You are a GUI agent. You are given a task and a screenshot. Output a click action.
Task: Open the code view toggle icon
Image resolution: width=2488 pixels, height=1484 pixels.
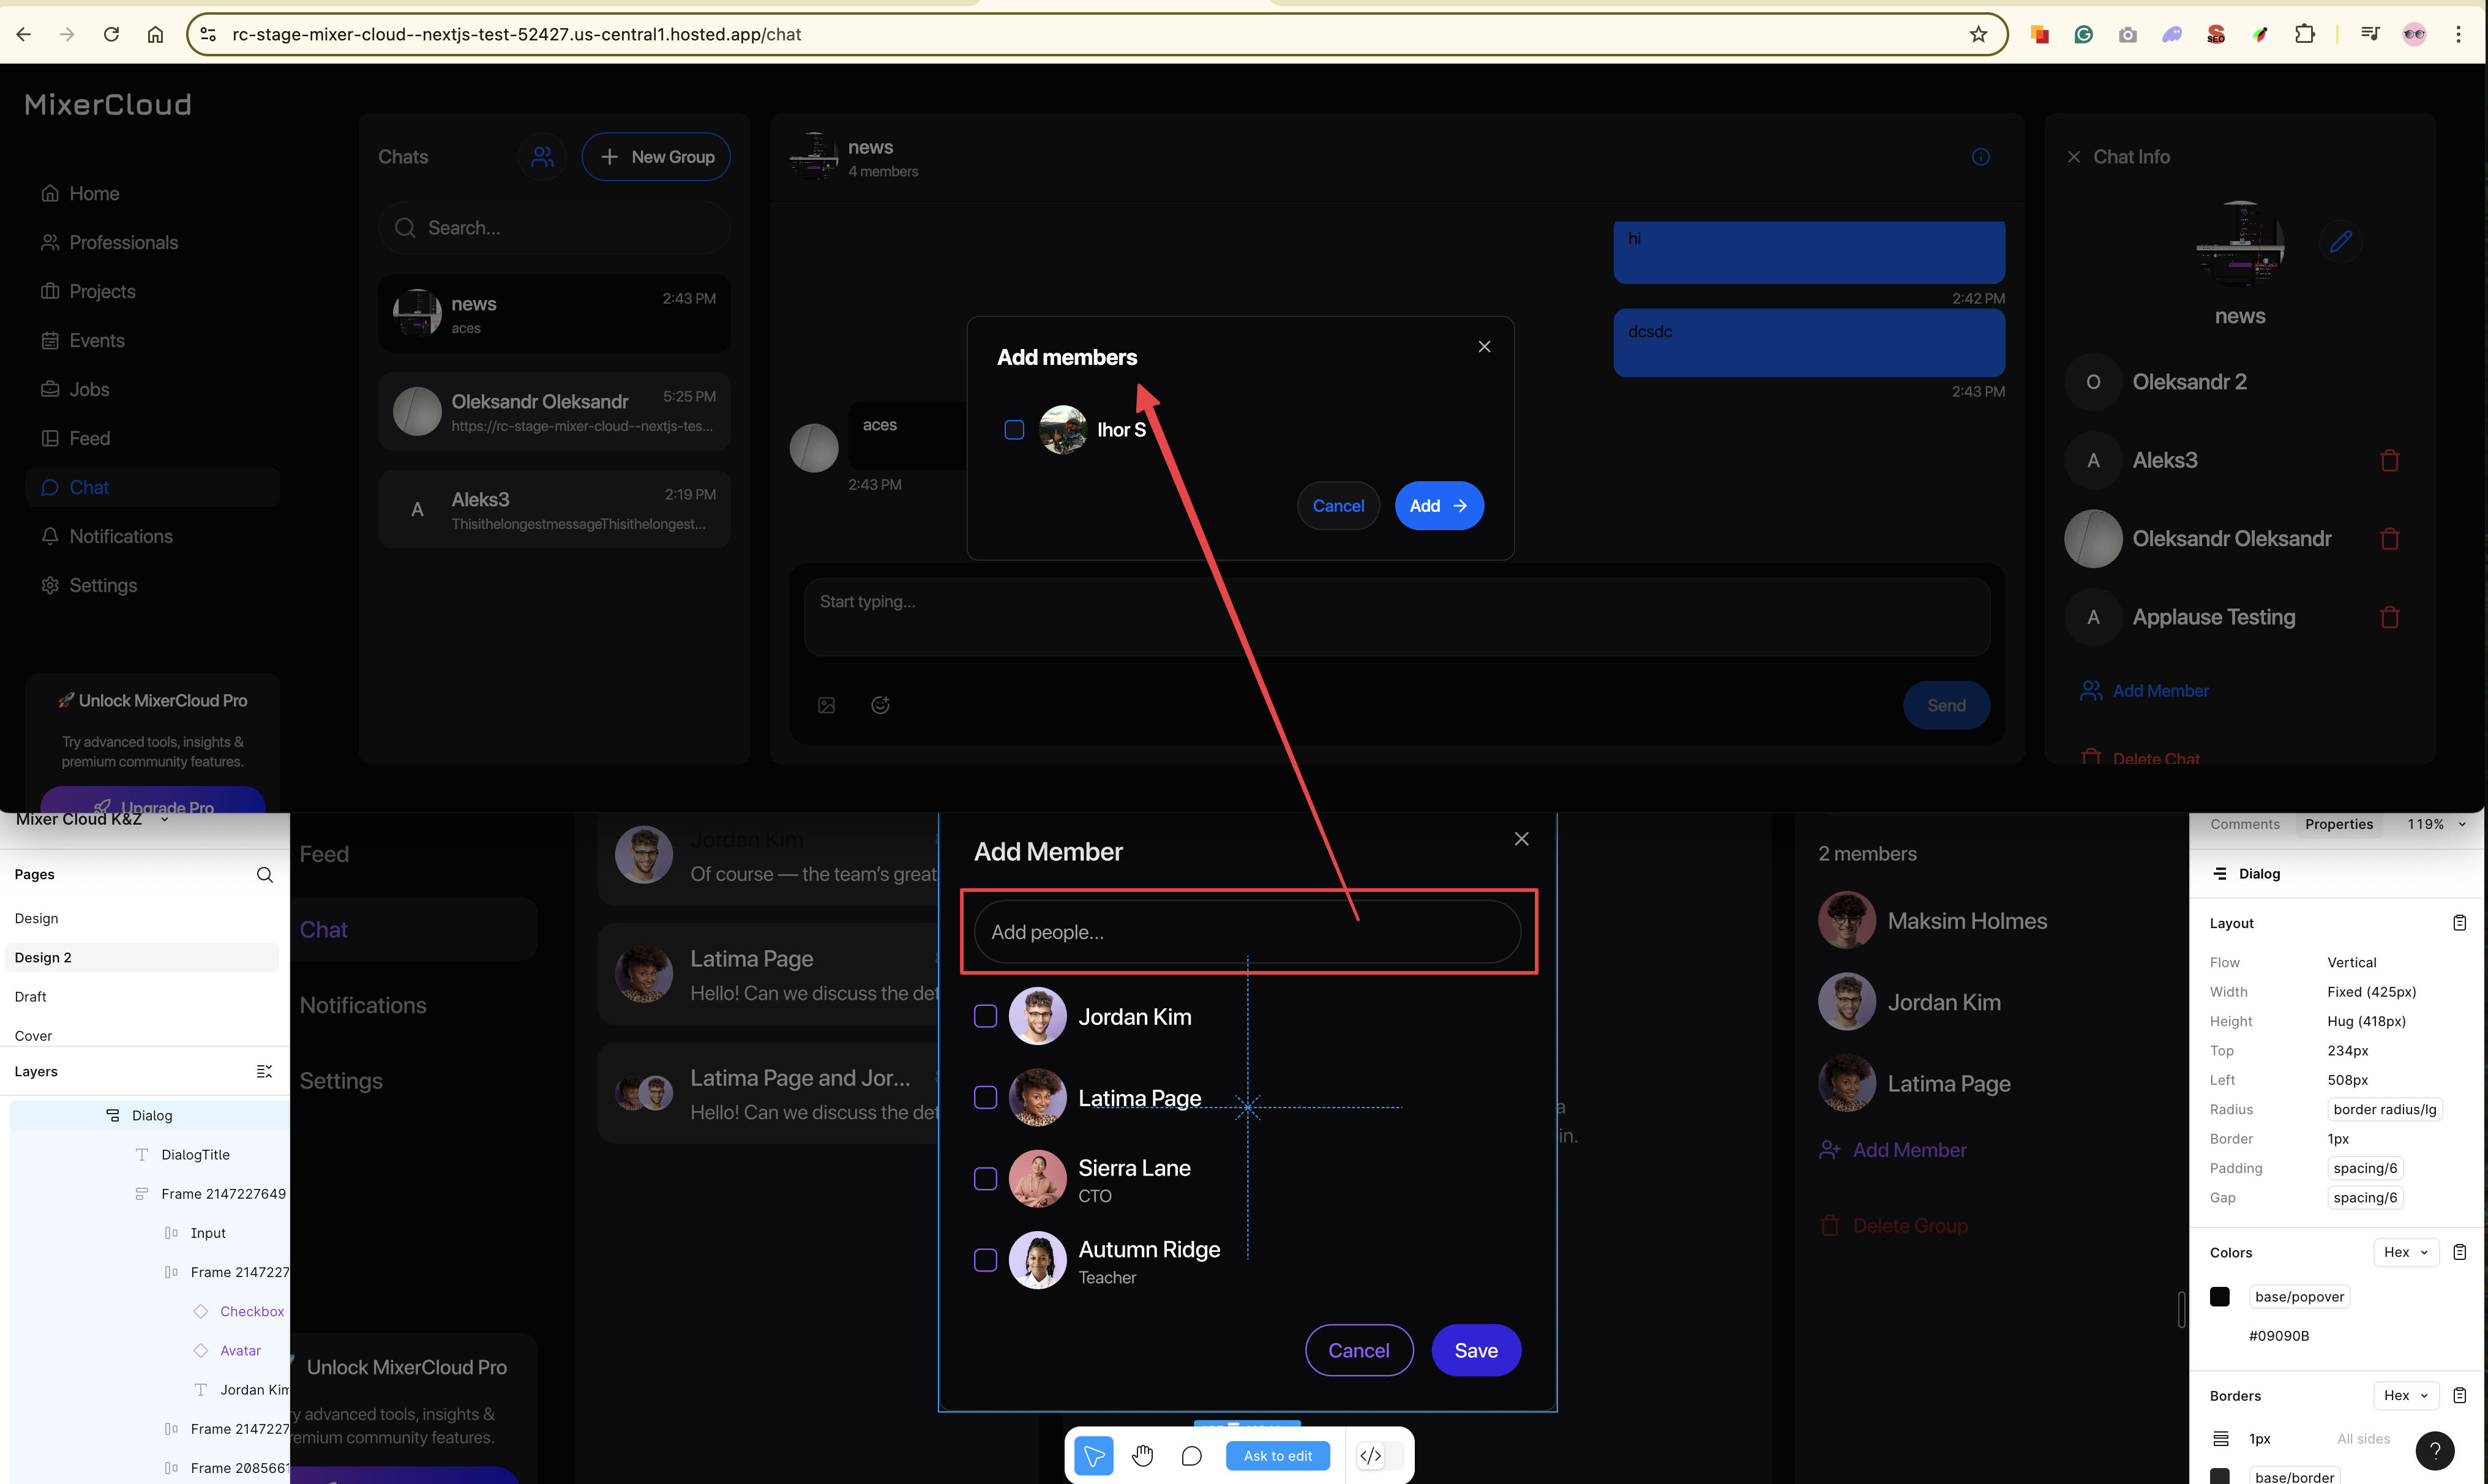click(x=1370, y=1455)
